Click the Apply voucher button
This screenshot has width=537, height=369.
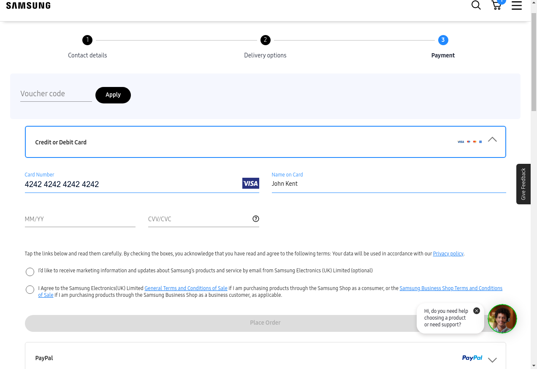coord(113,95)
